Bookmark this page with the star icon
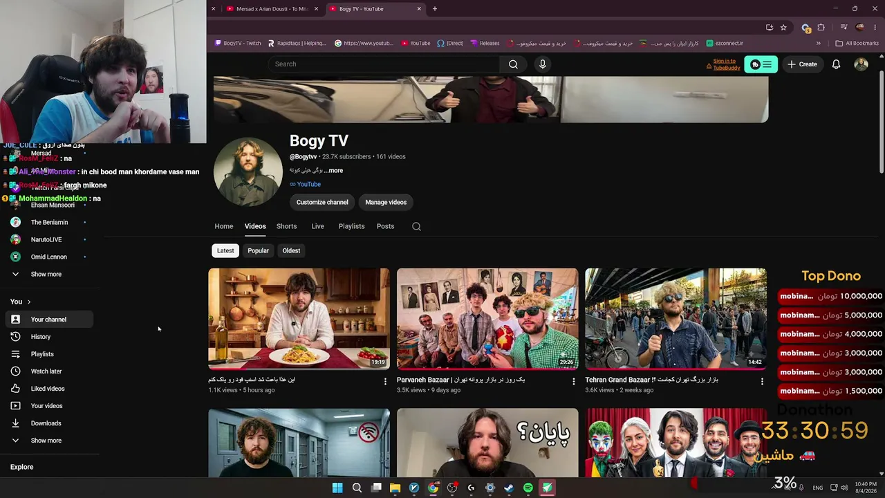 (783, 28)
